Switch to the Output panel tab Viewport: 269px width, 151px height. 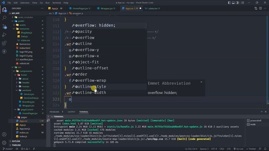tap(71, 112)
